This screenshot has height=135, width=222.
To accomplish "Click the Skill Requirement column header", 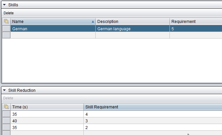I will (152, 107).
